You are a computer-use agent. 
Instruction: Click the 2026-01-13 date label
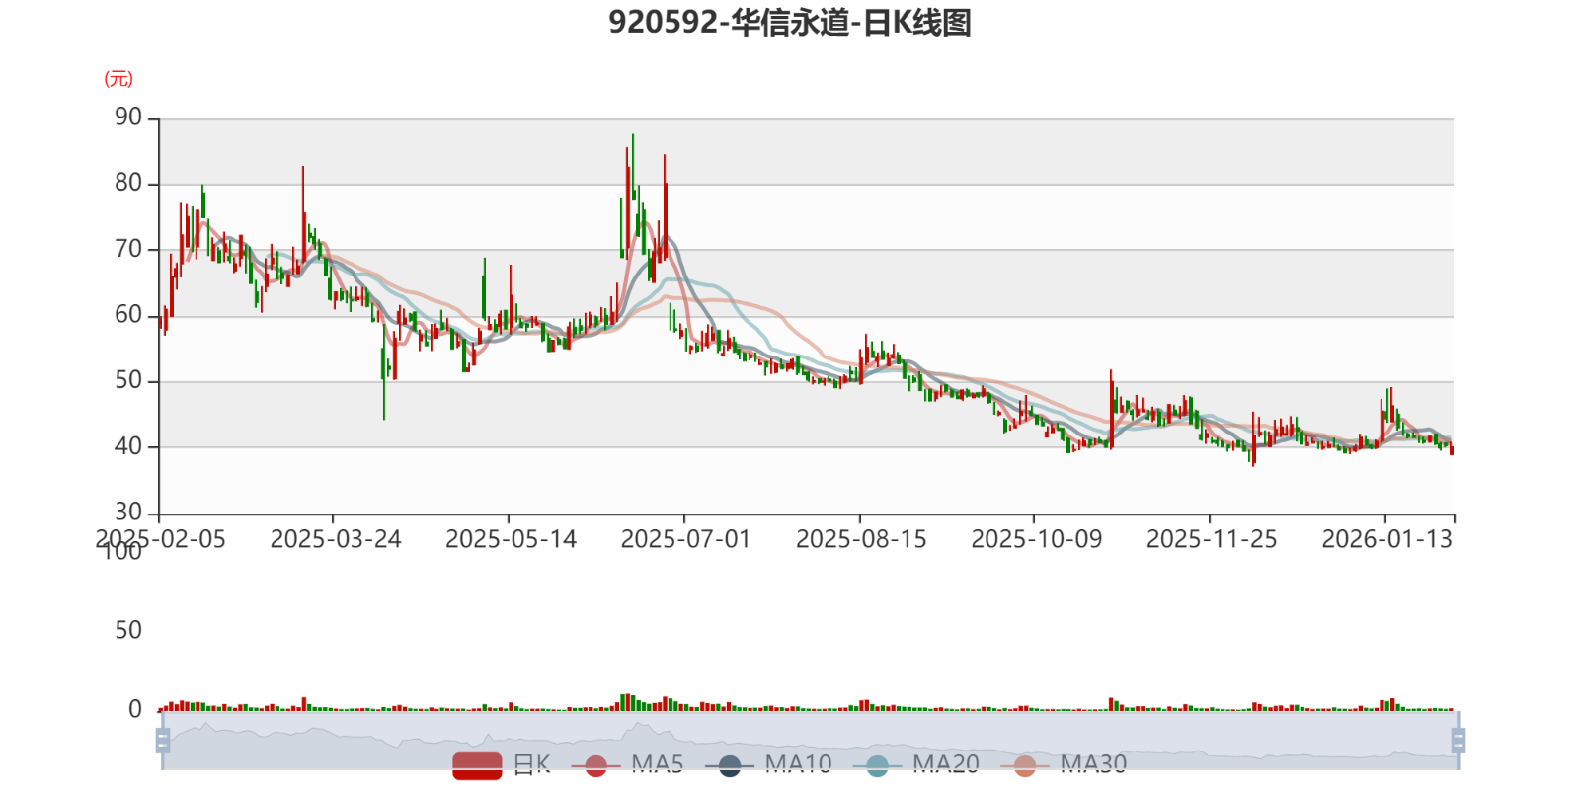(x=1386, y=539)
